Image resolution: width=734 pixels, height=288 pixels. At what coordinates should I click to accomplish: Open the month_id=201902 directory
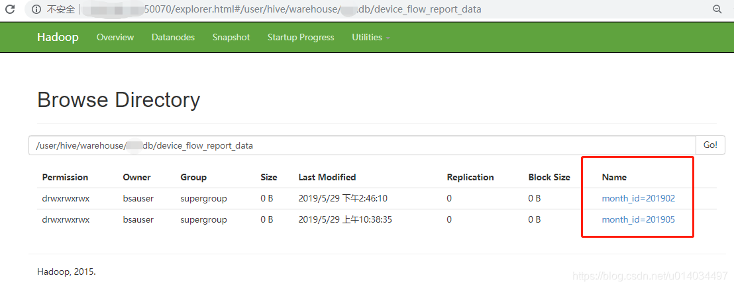pos(639,198)
